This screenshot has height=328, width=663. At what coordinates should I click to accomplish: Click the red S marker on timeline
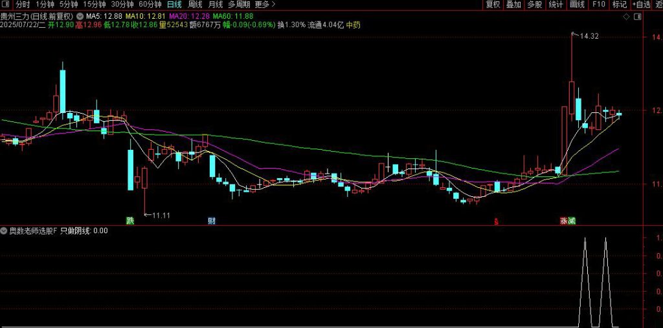point(496,221)
